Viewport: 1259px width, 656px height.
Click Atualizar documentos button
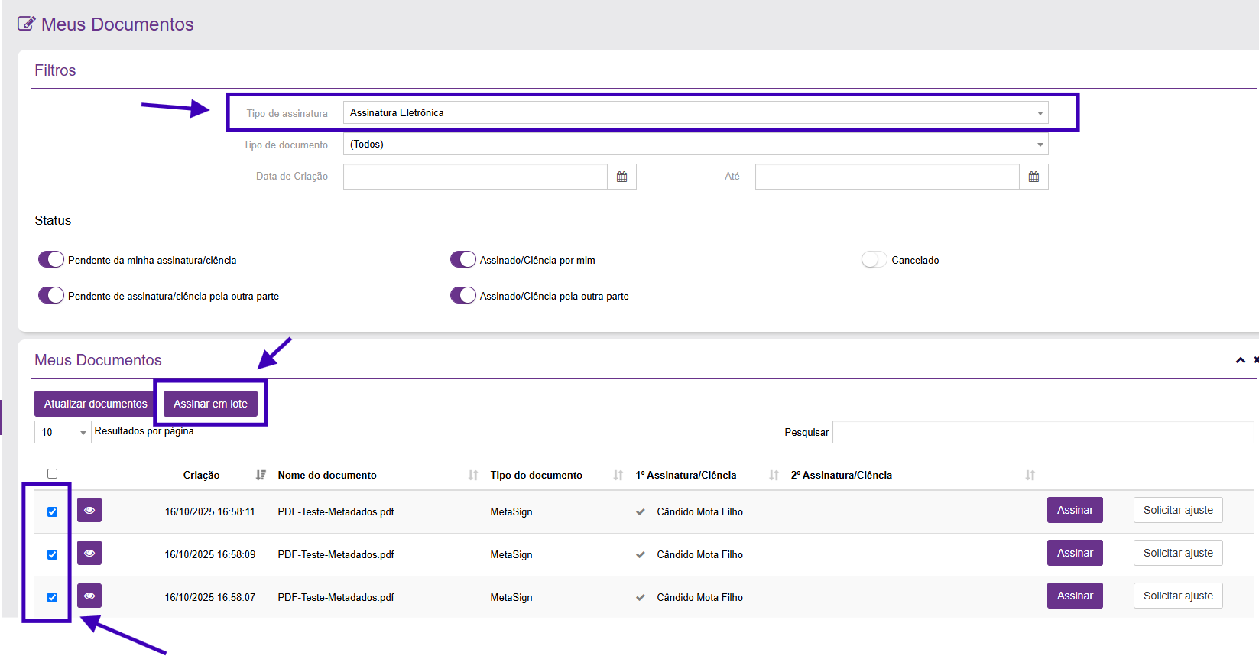coord(96,404)
